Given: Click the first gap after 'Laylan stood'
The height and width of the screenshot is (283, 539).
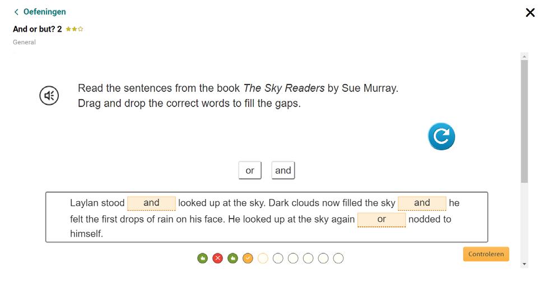Looking at the screenshot, I should click(x=151, y=203).
